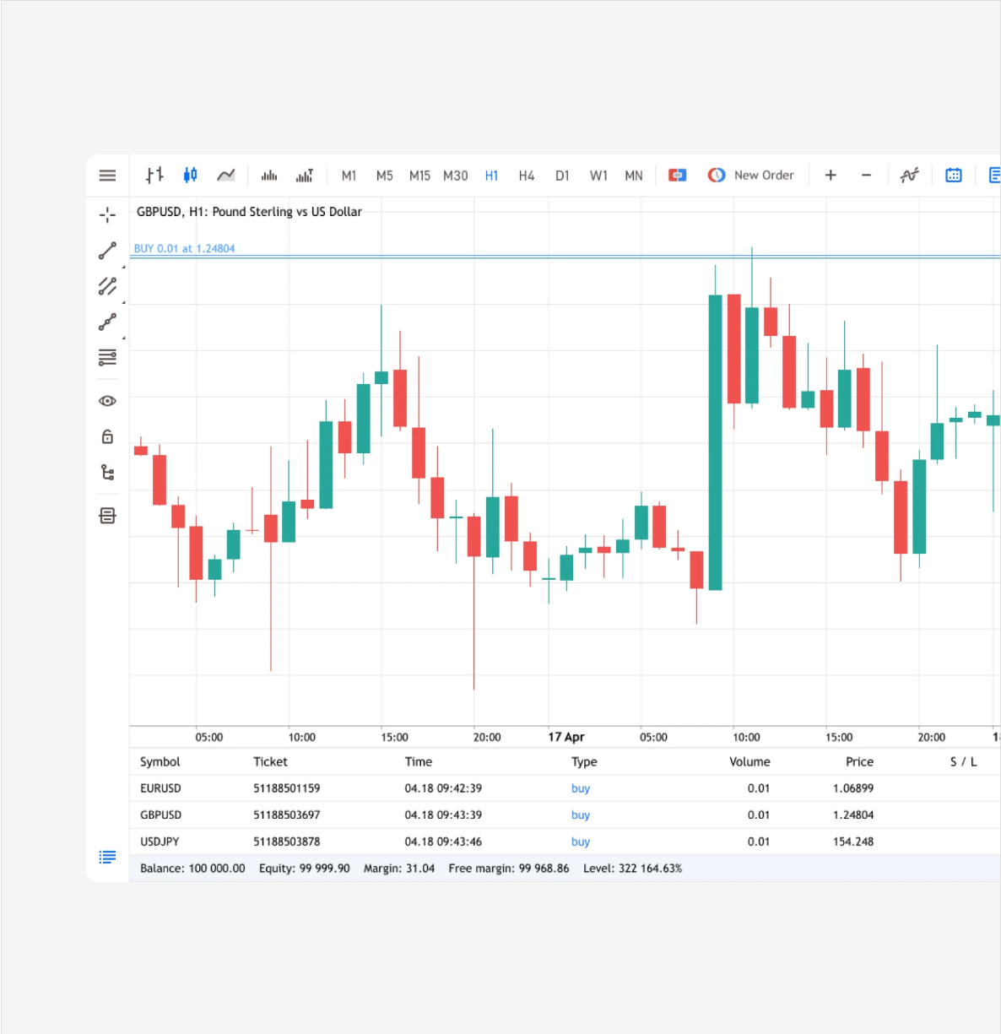Screen dimensions: 1001x1034
Task: Toggle object visibility with the eye icon
Action: pyautogui.click(x=107, y=400)
